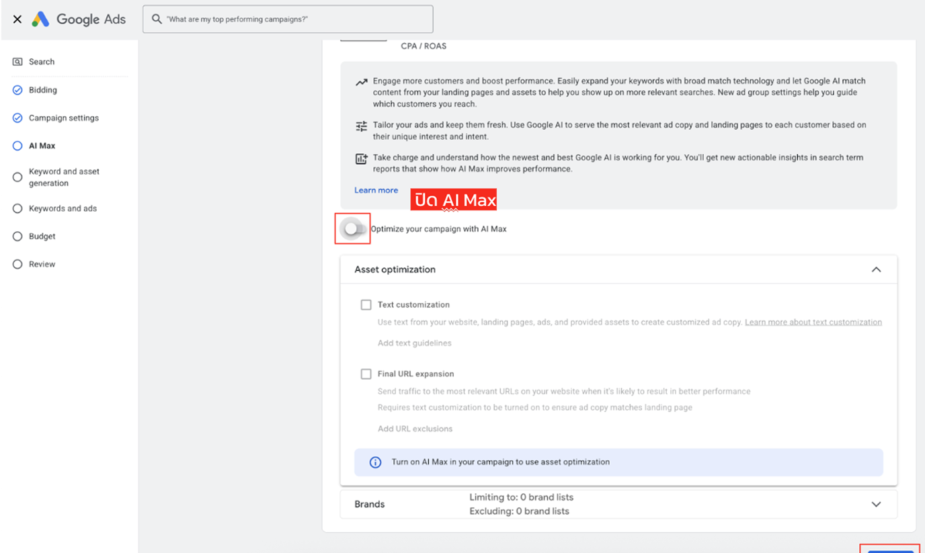Click the magnifier icon in the search bar
Viewport: 925px width, 553px height.
[x=157, y=19]
